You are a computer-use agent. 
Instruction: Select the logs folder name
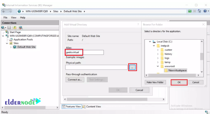167,58
